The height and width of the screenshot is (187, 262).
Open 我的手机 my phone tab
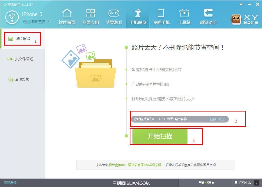pyautogui.click(x=161, y=17)
